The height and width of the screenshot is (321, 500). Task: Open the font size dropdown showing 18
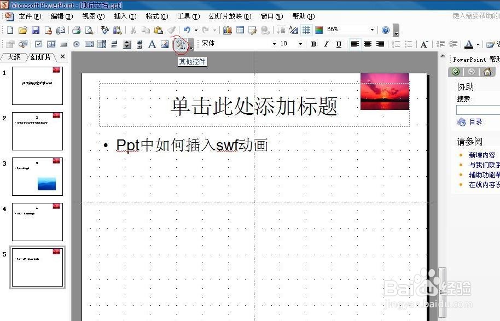pos(300,43)
